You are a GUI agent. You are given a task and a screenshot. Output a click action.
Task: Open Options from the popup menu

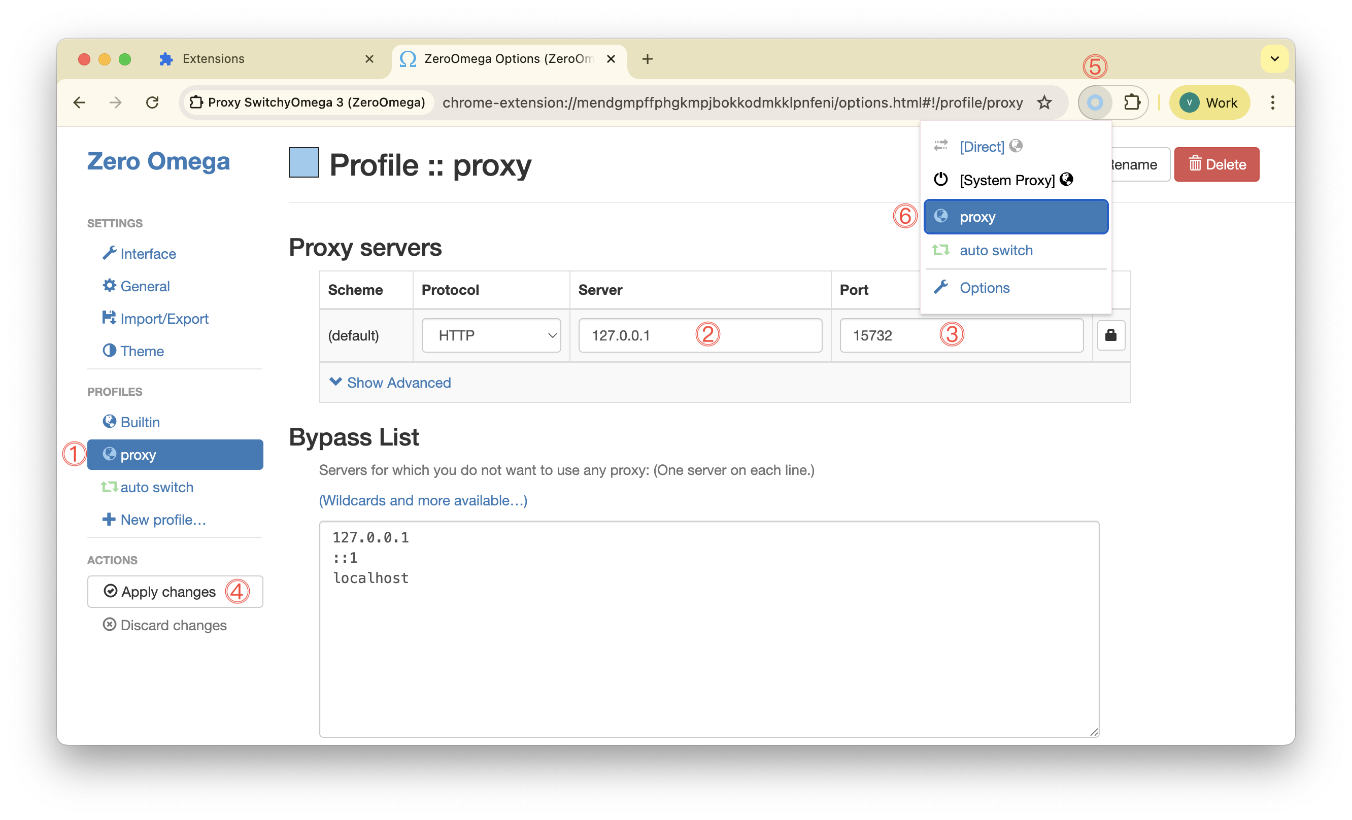[x=1016, y=287]
